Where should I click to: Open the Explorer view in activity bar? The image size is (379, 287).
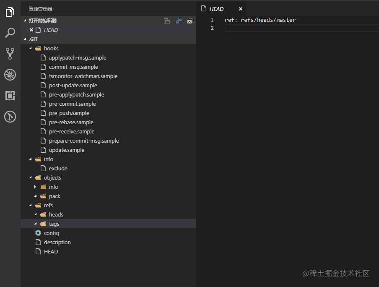tap(10, 12)
